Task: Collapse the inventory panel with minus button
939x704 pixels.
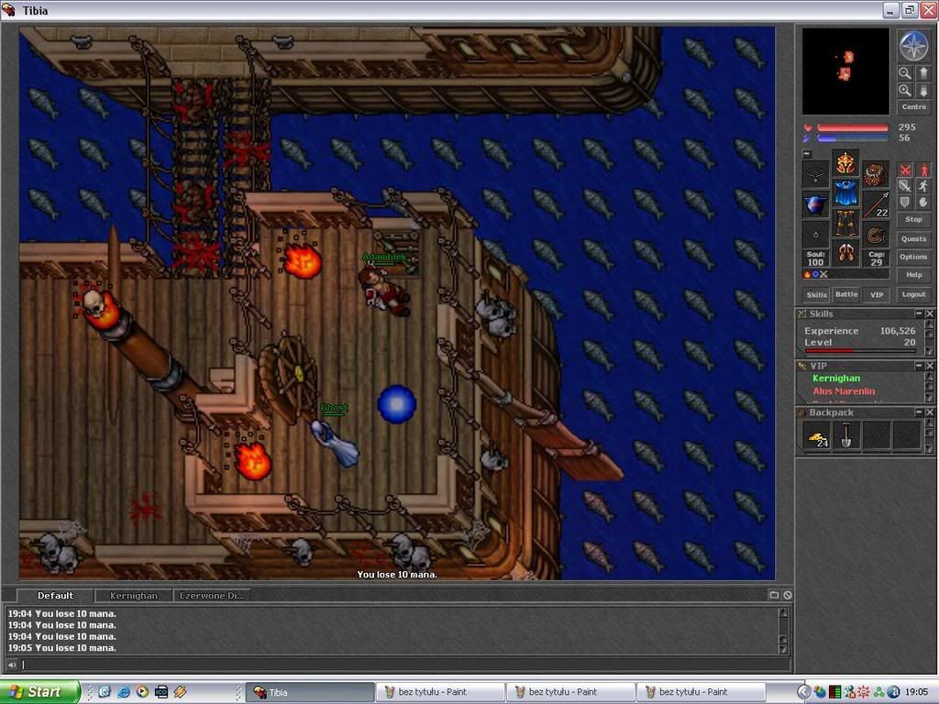Action: click(807, 154)
